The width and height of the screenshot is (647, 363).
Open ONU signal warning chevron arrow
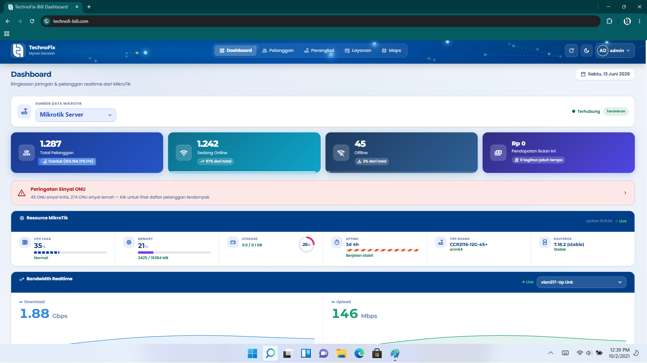625,193
